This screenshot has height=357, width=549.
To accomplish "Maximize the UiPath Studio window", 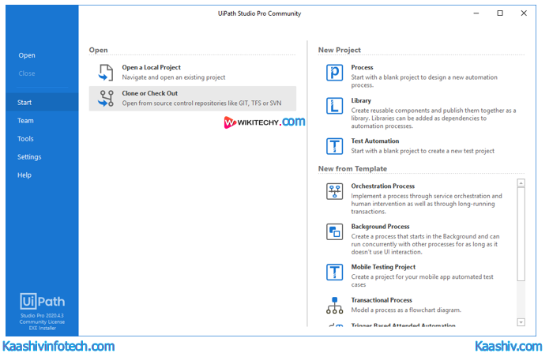I will [500, 13].
